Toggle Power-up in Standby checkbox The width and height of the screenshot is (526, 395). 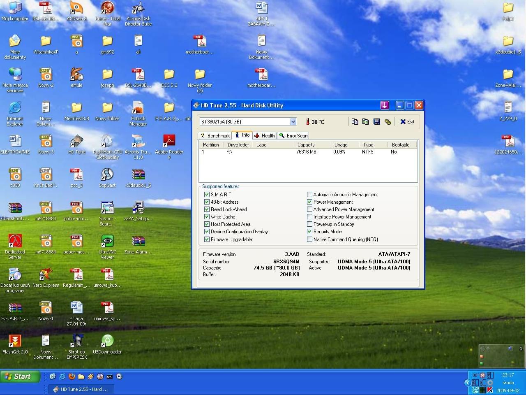309,224
